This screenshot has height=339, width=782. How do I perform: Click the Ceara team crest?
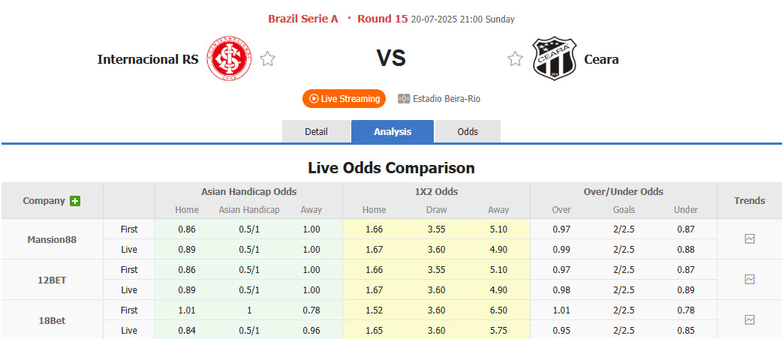click(554, 59)
